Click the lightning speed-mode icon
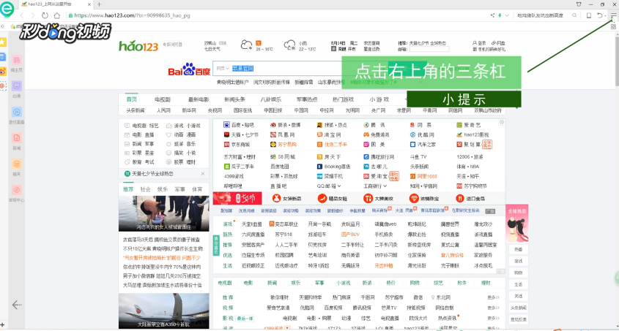Viewport: 619px width, 331px height. click(500, 15)
